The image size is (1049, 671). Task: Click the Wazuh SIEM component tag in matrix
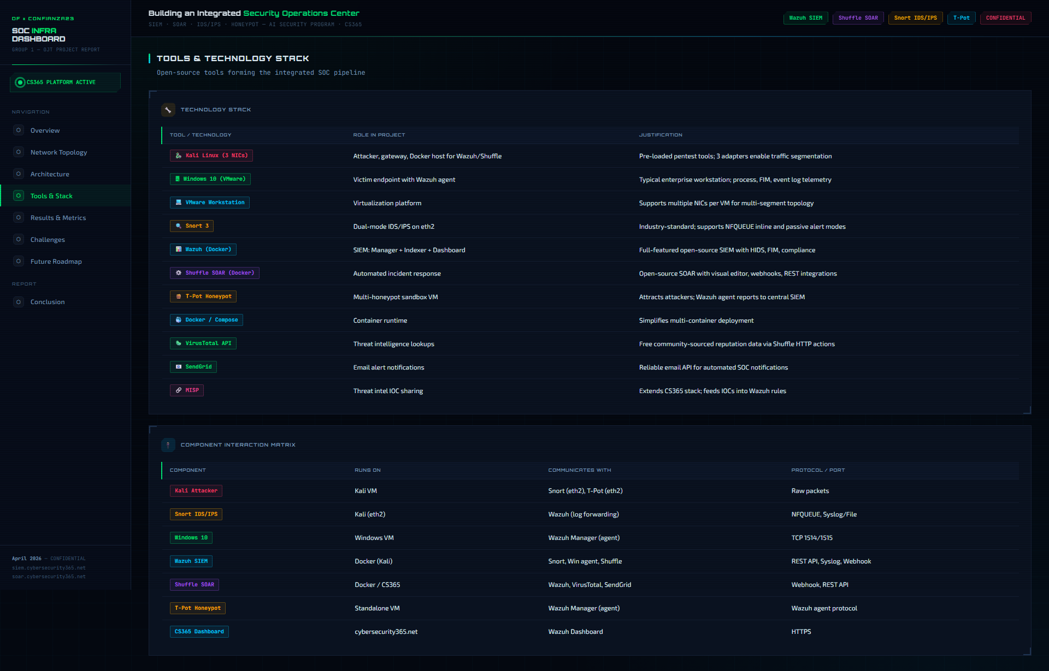[191, 561]
